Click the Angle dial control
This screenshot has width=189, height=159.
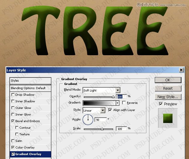[88, 120]
